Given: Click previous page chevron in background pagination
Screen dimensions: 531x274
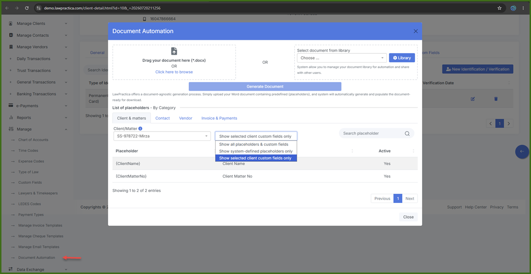Looking at the screenshot, I should coord(491,123).
